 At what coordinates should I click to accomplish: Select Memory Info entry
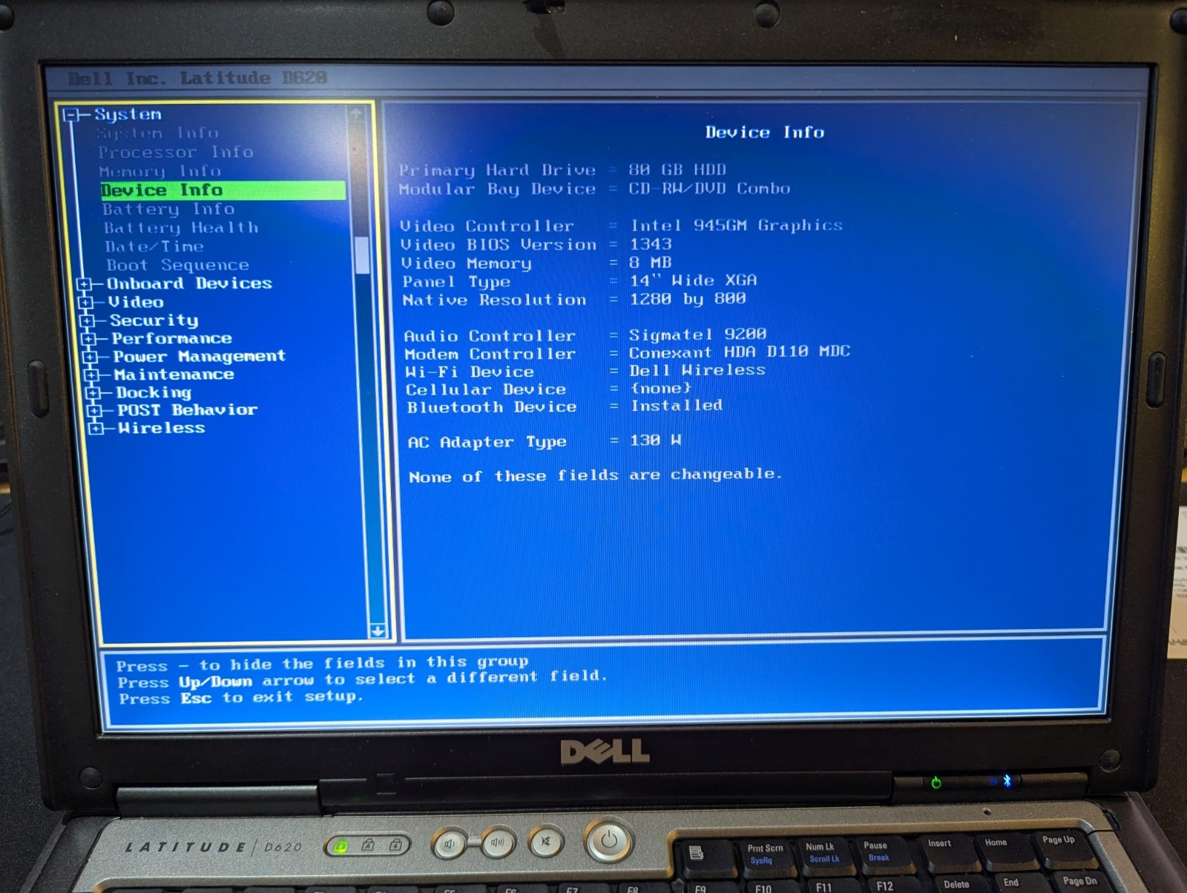coord(160,171)
